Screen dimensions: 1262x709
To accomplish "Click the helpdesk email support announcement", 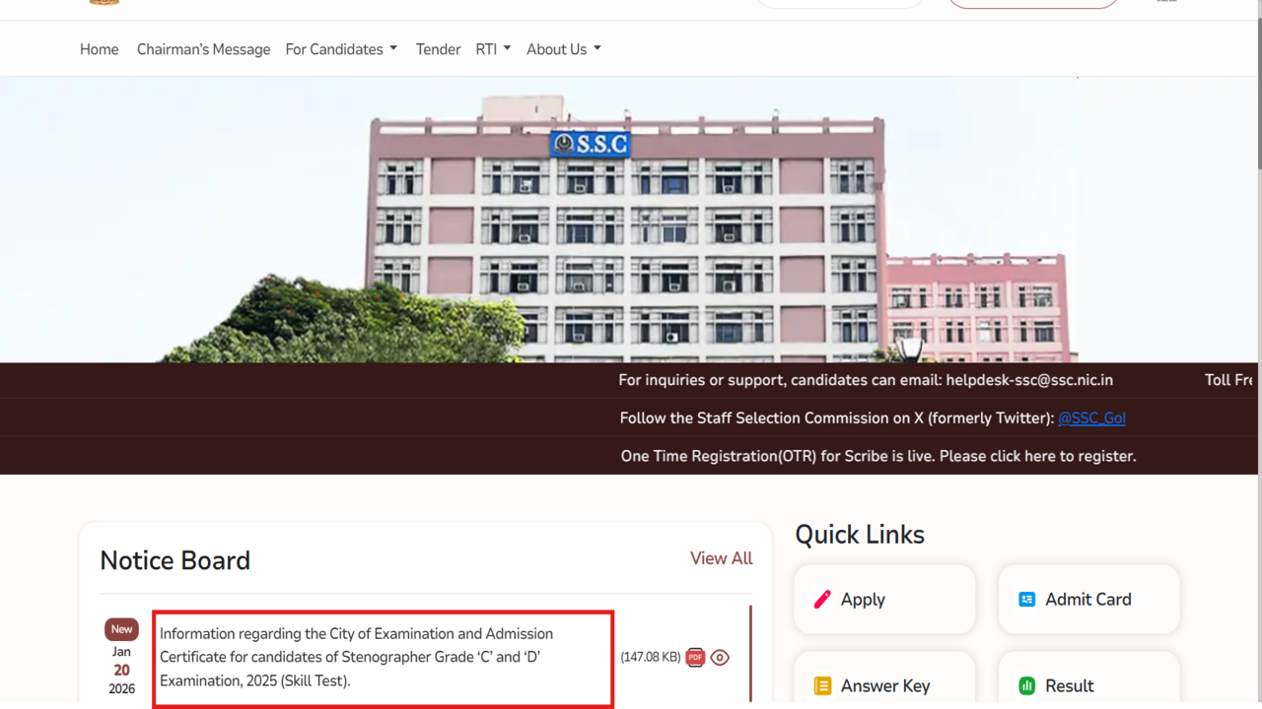I will click(x=865, y=380).
